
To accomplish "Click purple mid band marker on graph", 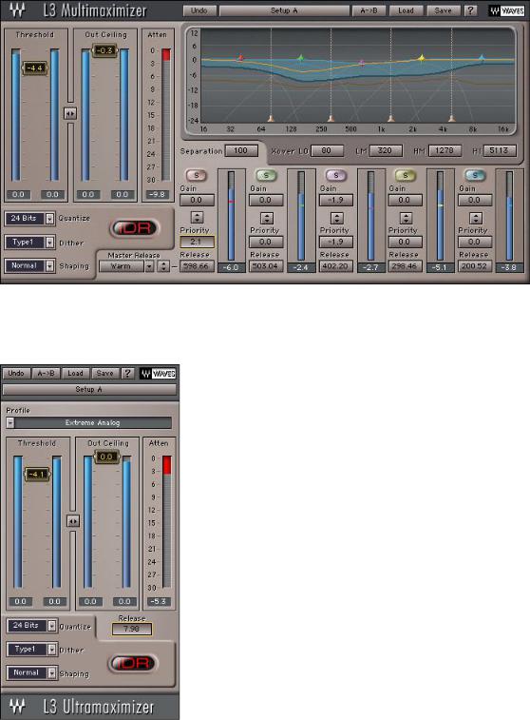I will click(x=362, y=62).
